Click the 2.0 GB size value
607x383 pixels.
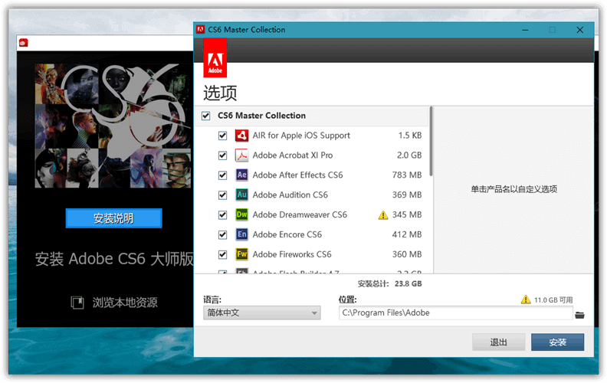(x=409, y=155)
